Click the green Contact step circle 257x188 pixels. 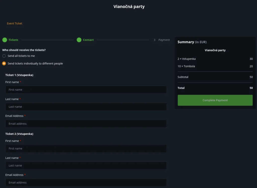coord(79,40)
